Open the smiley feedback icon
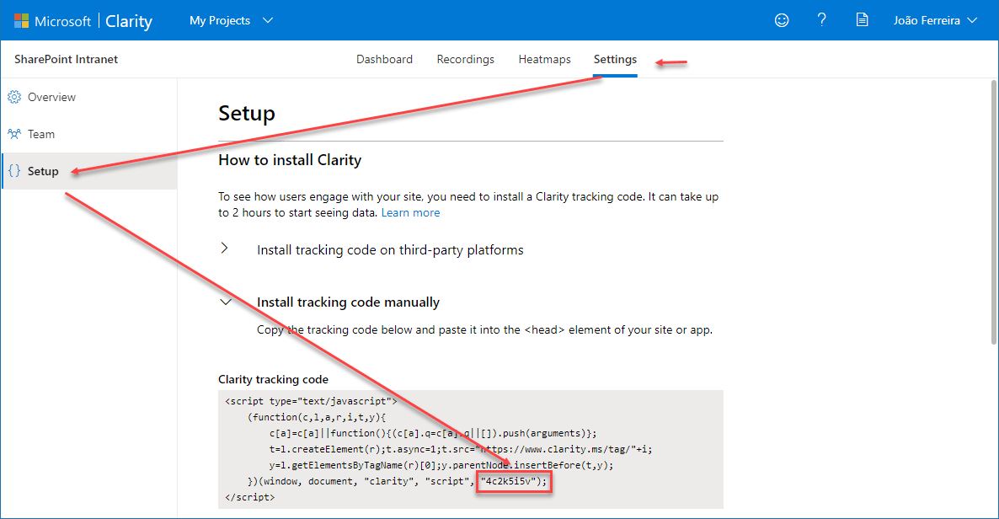 coord(782,19)
